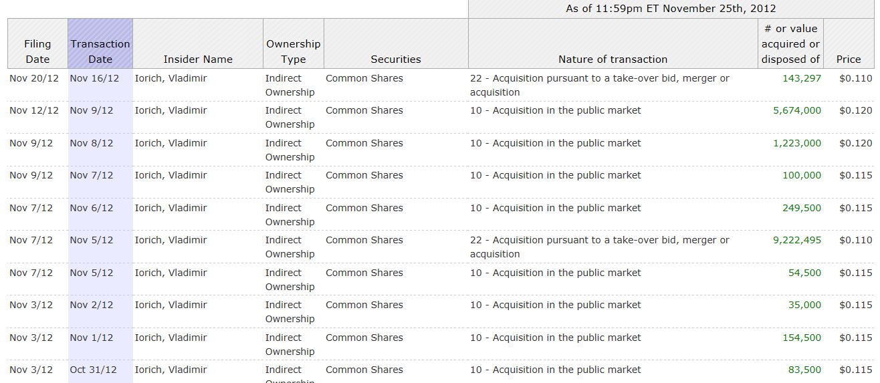
Task: Click the Nov 12/12 filing date
Action: click(x=34, y=110)
